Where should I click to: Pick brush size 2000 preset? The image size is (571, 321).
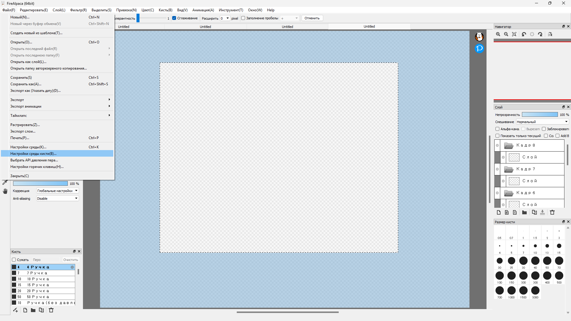[x=535, y=292]
